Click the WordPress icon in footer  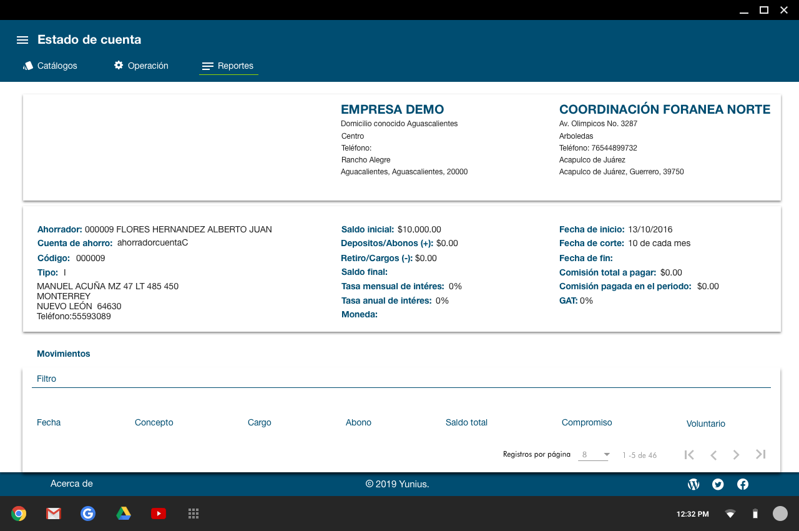point(694,484)
